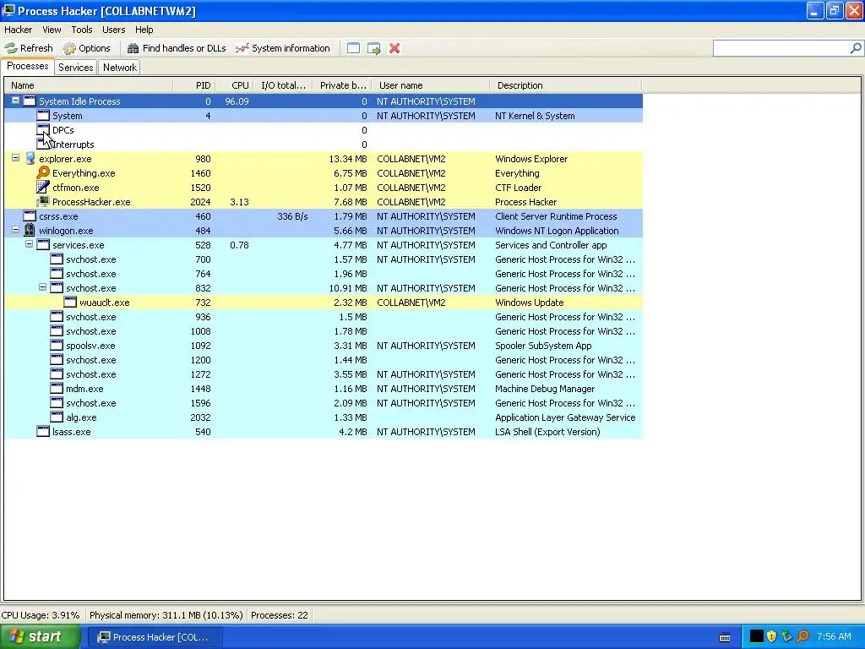
Task: Collapse the explorer.exe tree node
Action: point(15,158)
